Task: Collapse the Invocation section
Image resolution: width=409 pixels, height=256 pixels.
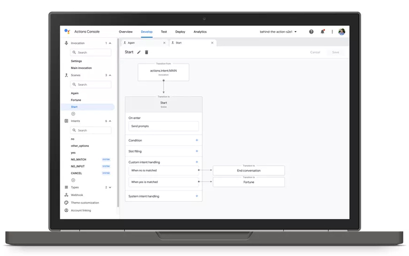Action: pyautogui.click(x=110, y=43)
